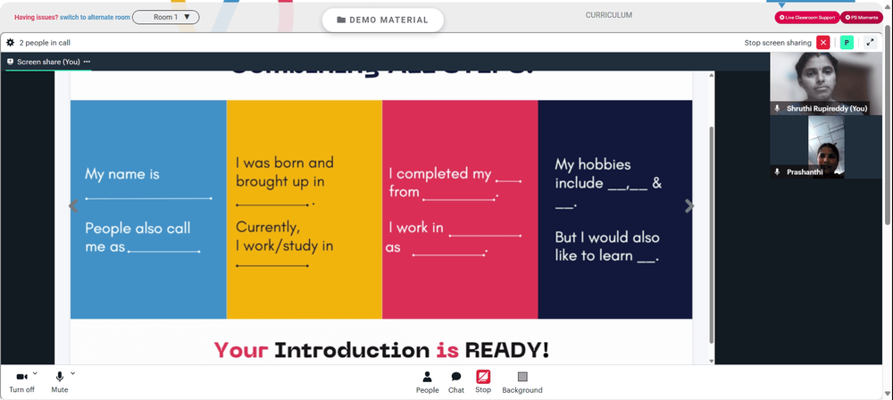Viewport: 893px width, 400px height.
Task: Open Live Classroom Support
Action: [807, 18]
